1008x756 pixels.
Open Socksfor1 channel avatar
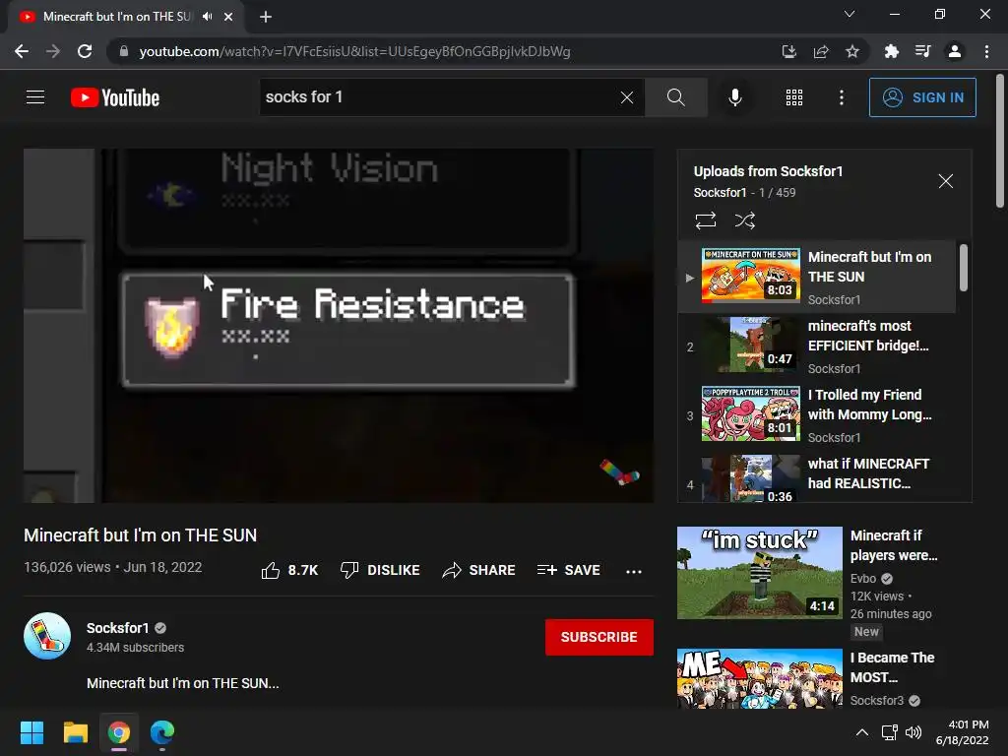(47, 637)
